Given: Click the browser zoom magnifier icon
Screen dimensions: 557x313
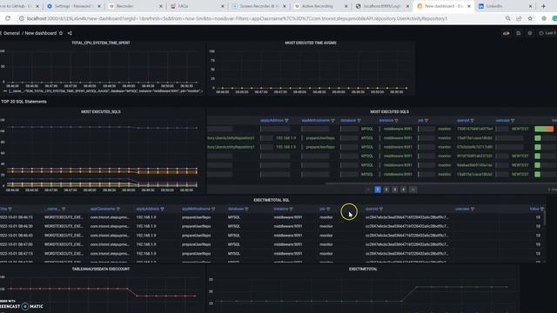Looking at the screenshot, I should (x=508, y=18).
